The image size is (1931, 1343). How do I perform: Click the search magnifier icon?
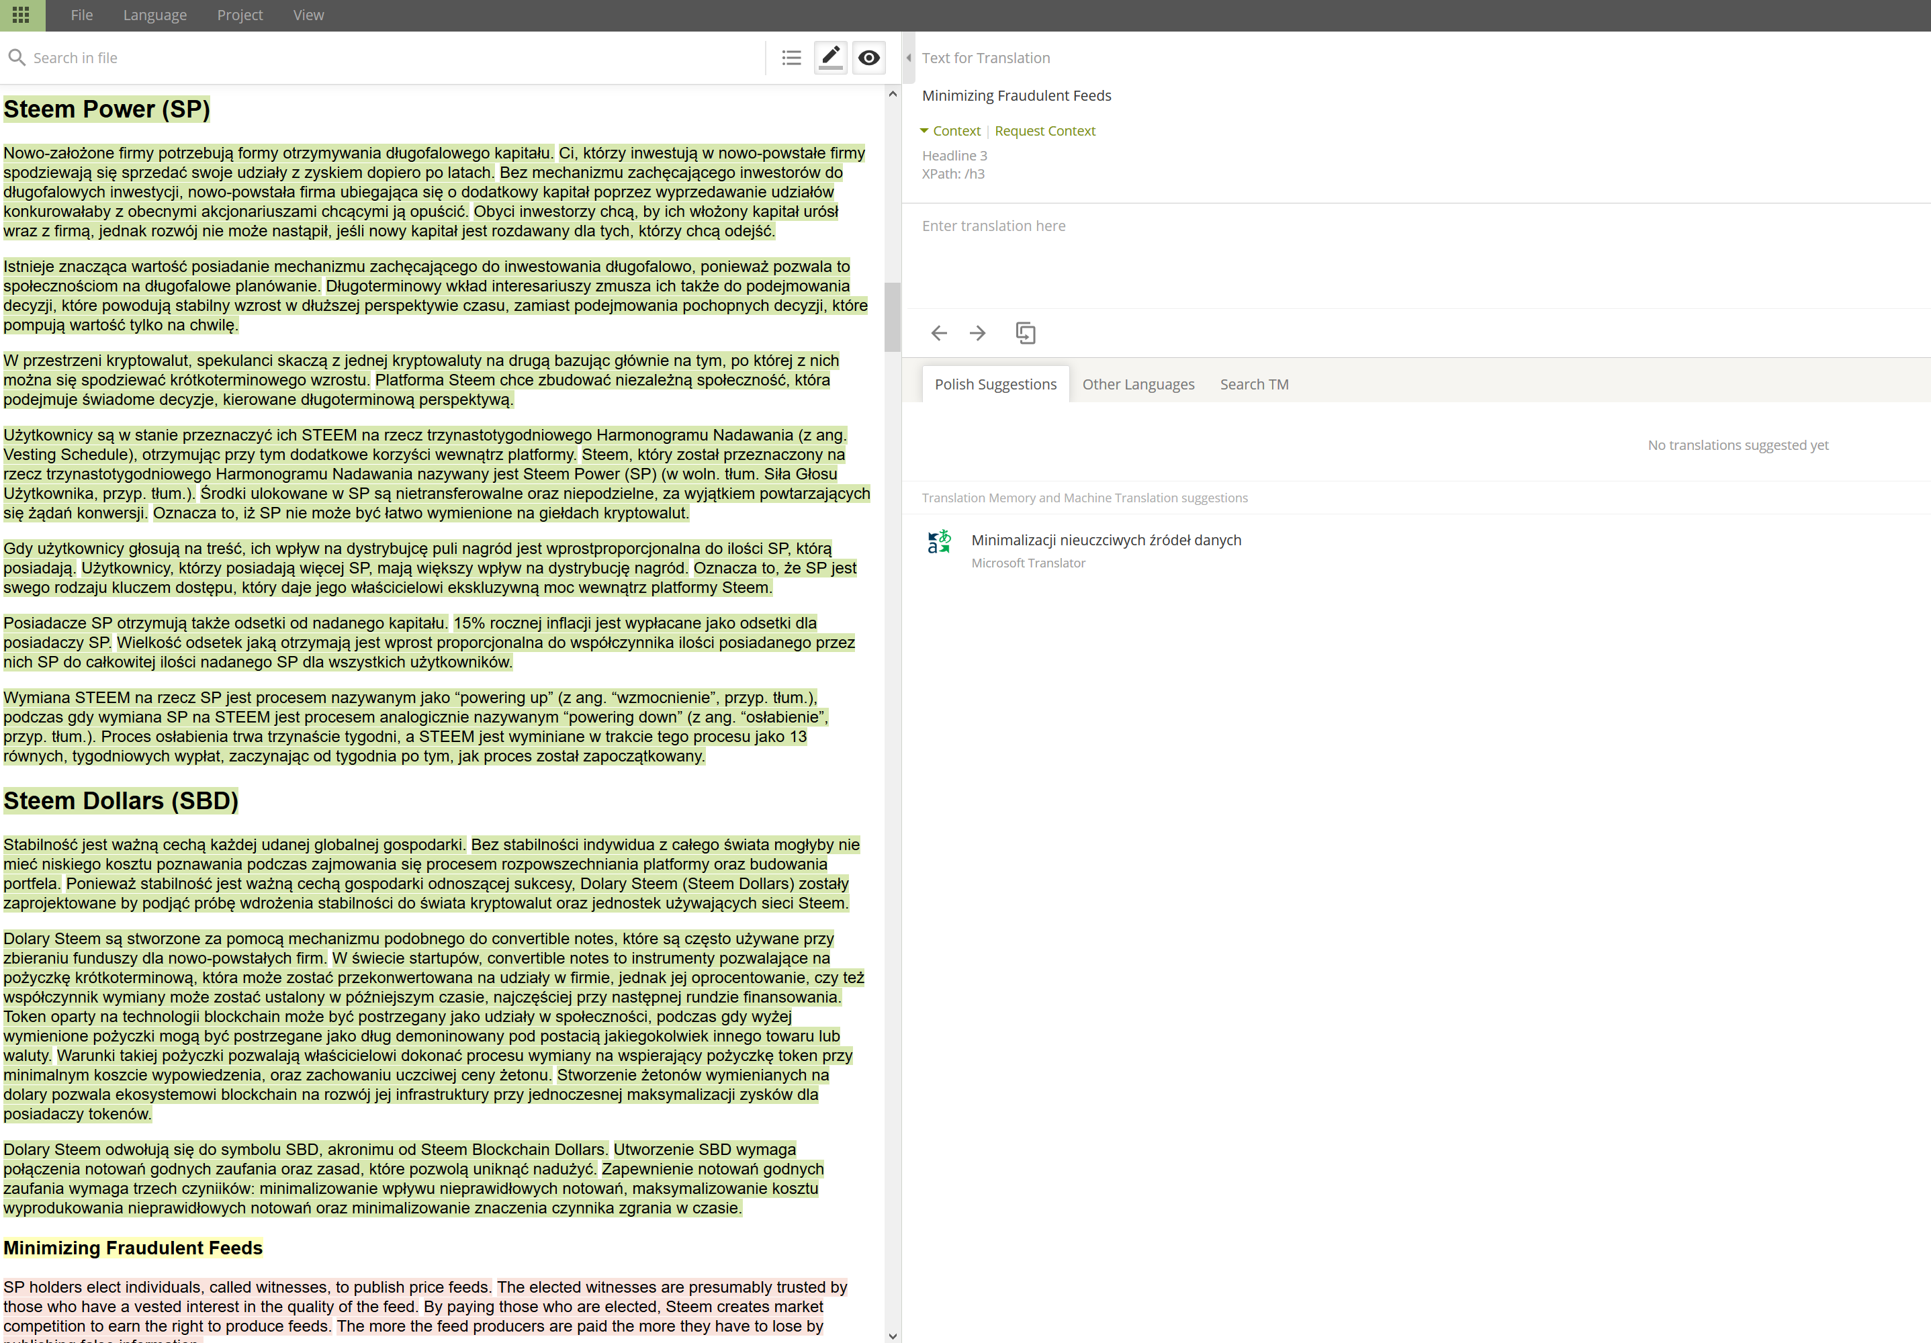[16, 57]
